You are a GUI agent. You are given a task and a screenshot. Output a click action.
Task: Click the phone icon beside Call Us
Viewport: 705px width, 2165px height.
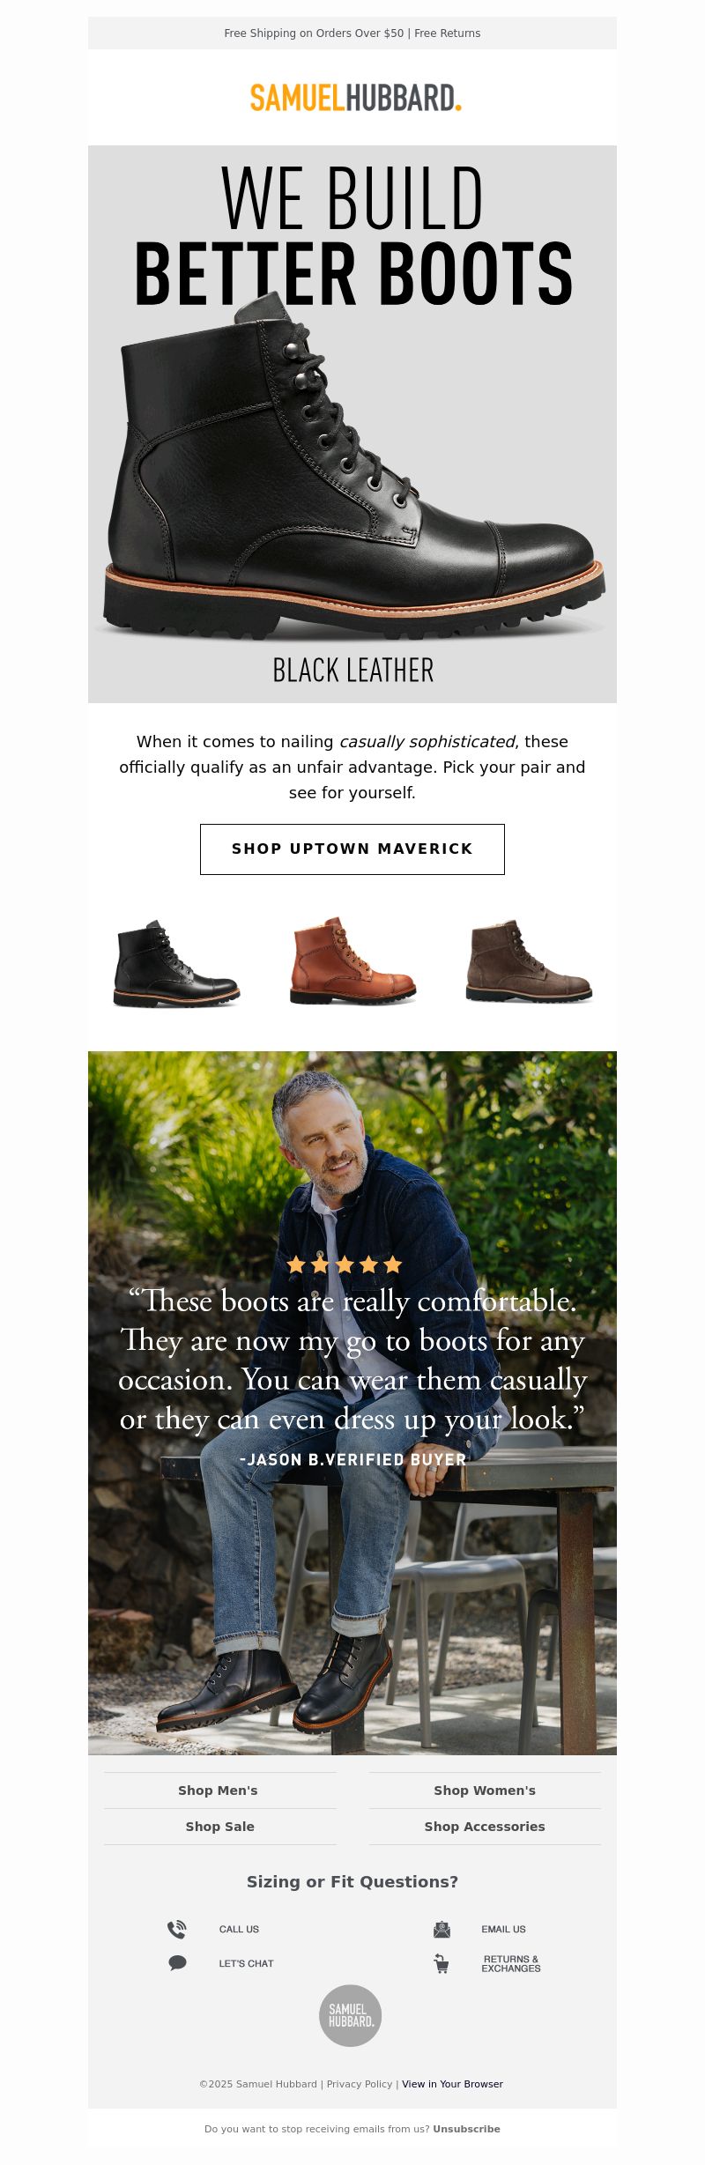click(177, 1929)
